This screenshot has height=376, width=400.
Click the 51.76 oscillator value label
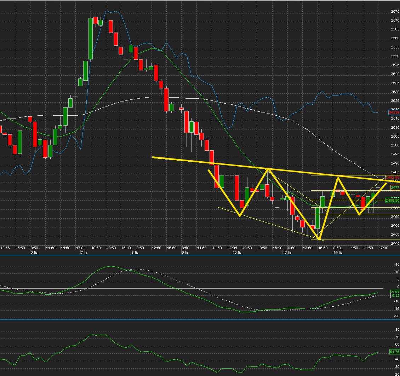pyautogui.click(x=394, y=352)
